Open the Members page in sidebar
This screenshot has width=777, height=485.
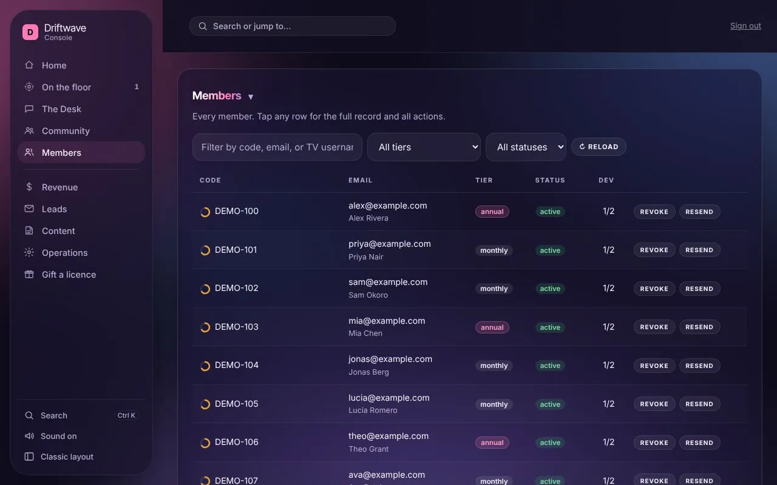(x=81, y=152)
